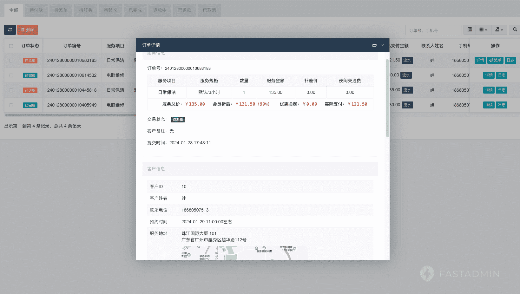
Task: Close the 订单详情 dialog
Action: point(383,45)
